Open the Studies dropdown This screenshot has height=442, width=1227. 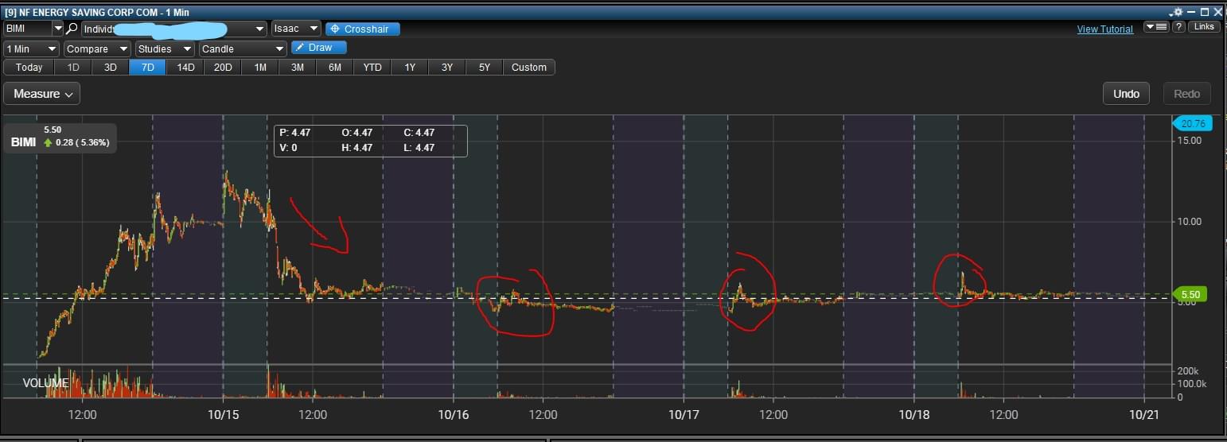click(165, 48)
